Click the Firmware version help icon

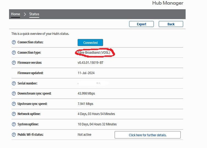[14, 63]
